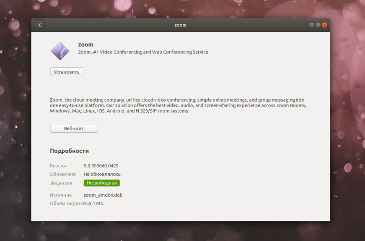Select the zoom_amd64.deb source value
Screen dimensions: 365x241
point(103,195)
